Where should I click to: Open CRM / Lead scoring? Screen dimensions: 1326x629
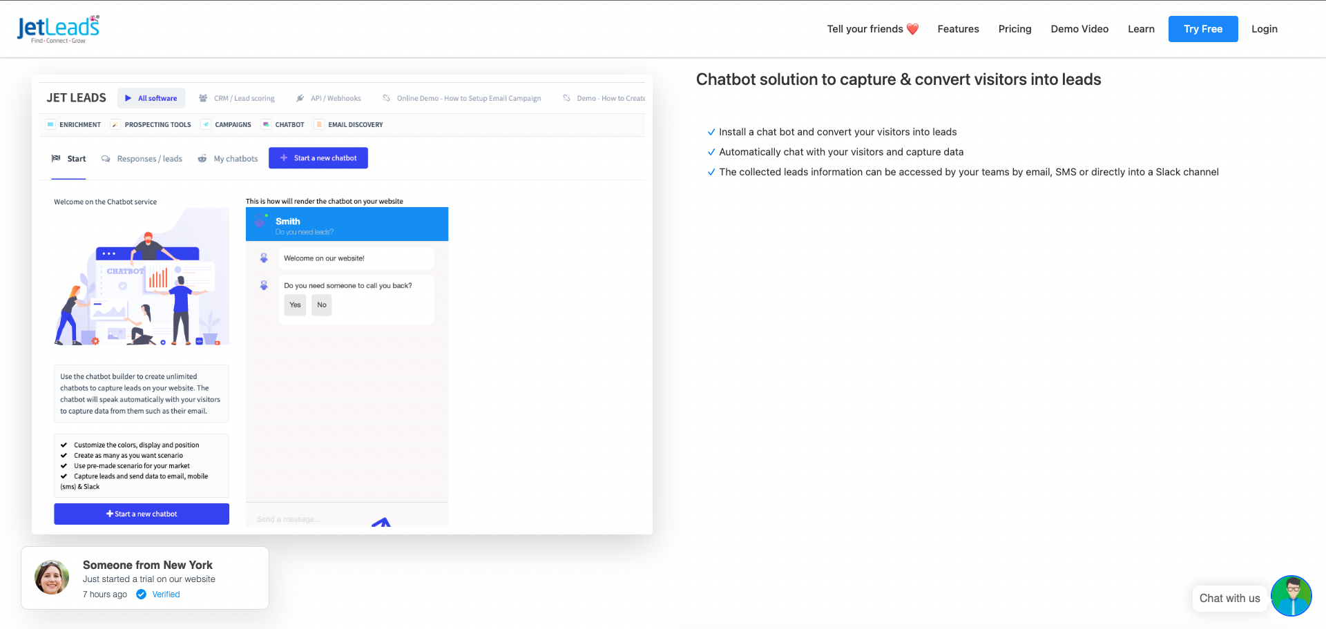(x=237, y=98)
